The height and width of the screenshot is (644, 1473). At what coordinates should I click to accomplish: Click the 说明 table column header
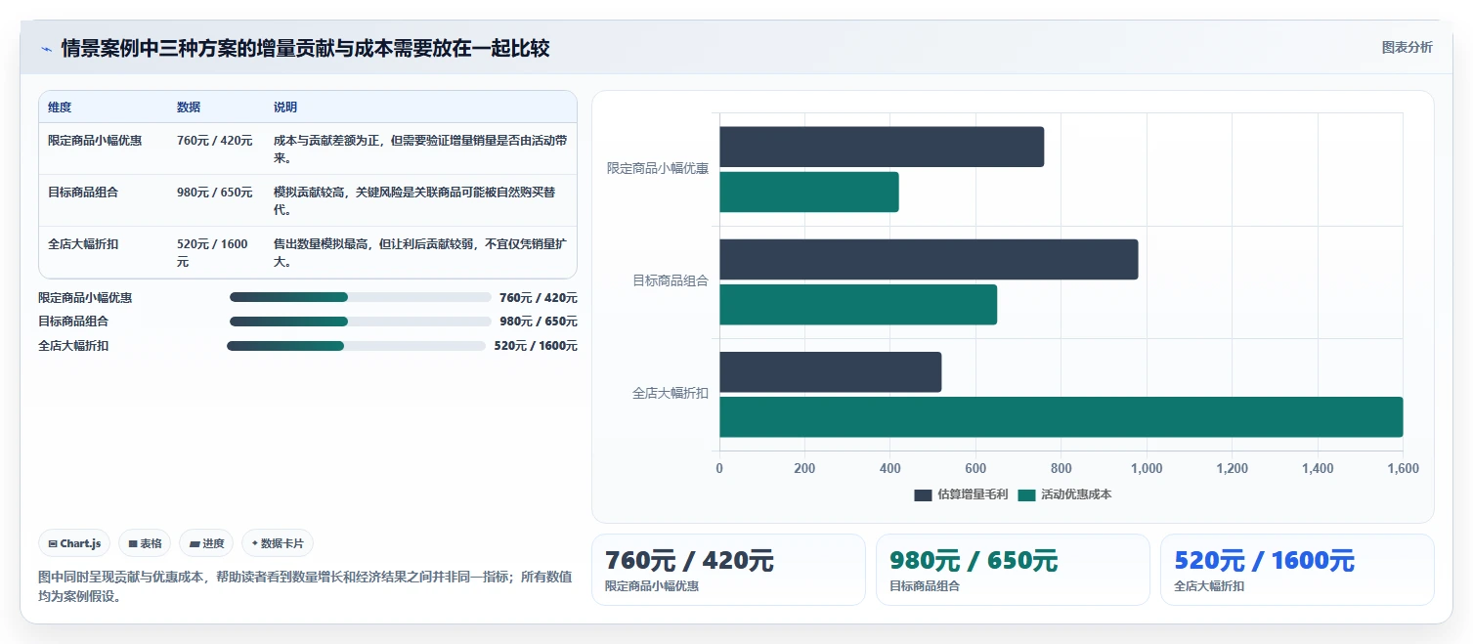coord(285,107)
